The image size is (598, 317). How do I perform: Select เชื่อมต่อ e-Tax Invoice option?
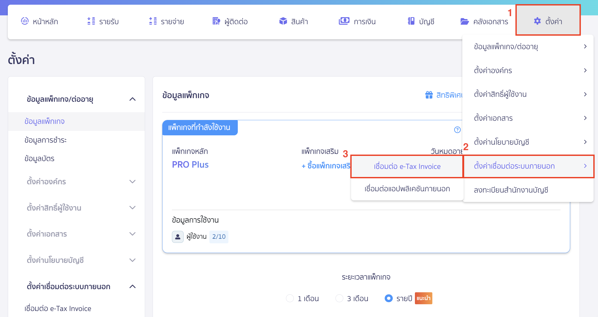[x=407, y=166]
